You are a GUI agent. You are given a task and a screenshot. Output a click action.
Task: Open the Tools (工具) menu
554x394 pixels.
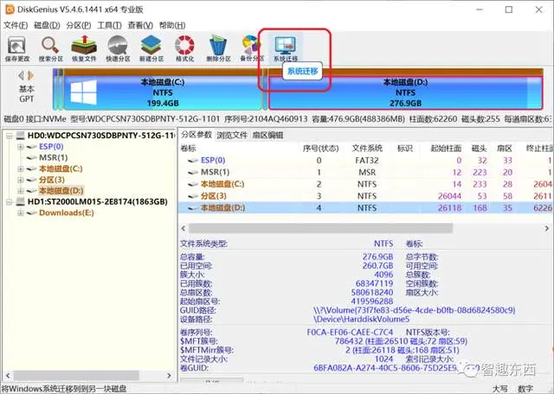click(x=109, y=25)
